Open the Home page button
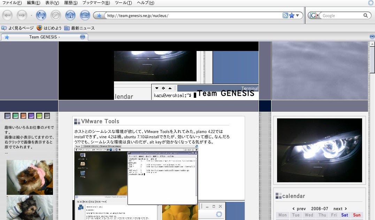This screenshot has width=375, height=220. [70, 15]
